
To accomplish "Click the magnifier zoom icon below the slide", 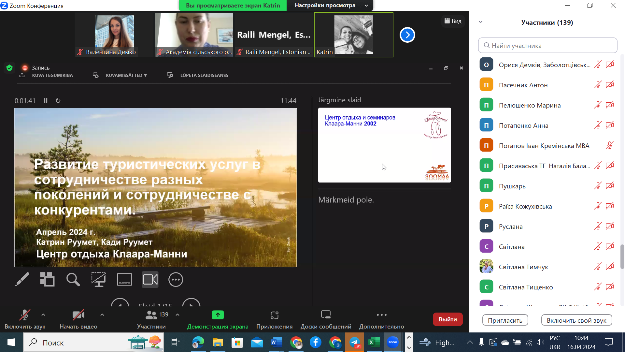I will pos(73,279).
